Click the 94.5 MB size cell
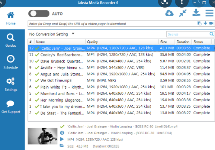Screen dimensions: 215x150 click(x=167, y=74)
